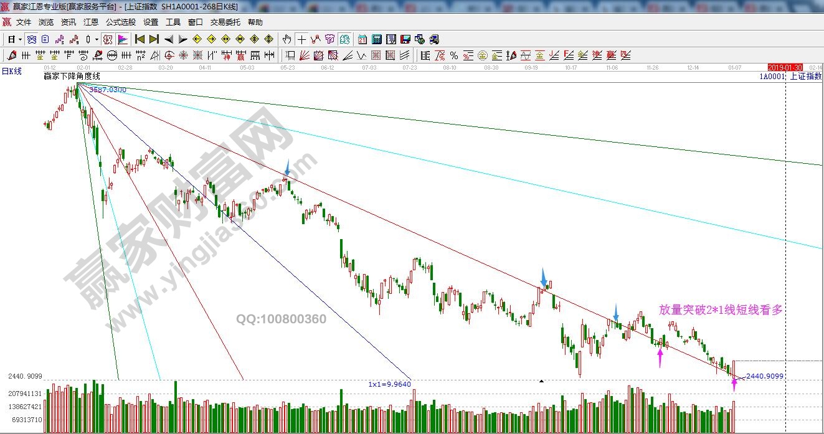Open the 交易委托 menu
Viewport: 824px width, 434px height.
pos(225,22)
